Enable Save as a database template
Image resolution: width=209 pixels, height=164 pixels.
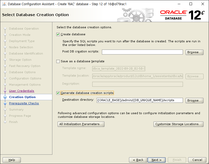pyautogui.click(x=58, y=61)
